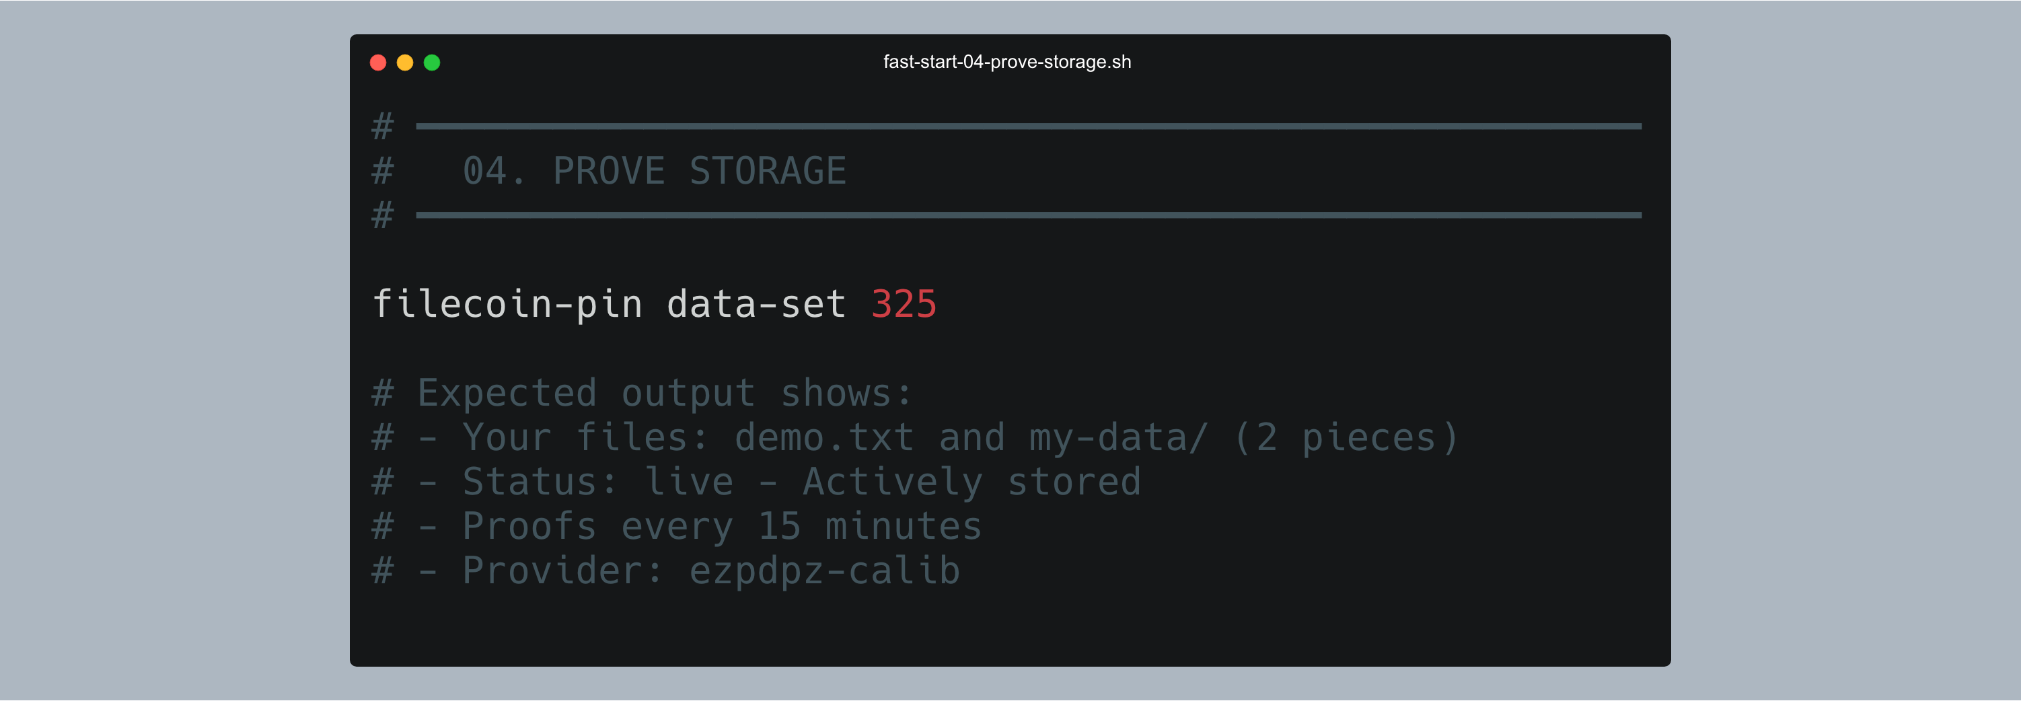
Task: Click the (2 pieces) text
Action: click(x=1346, y=437)
